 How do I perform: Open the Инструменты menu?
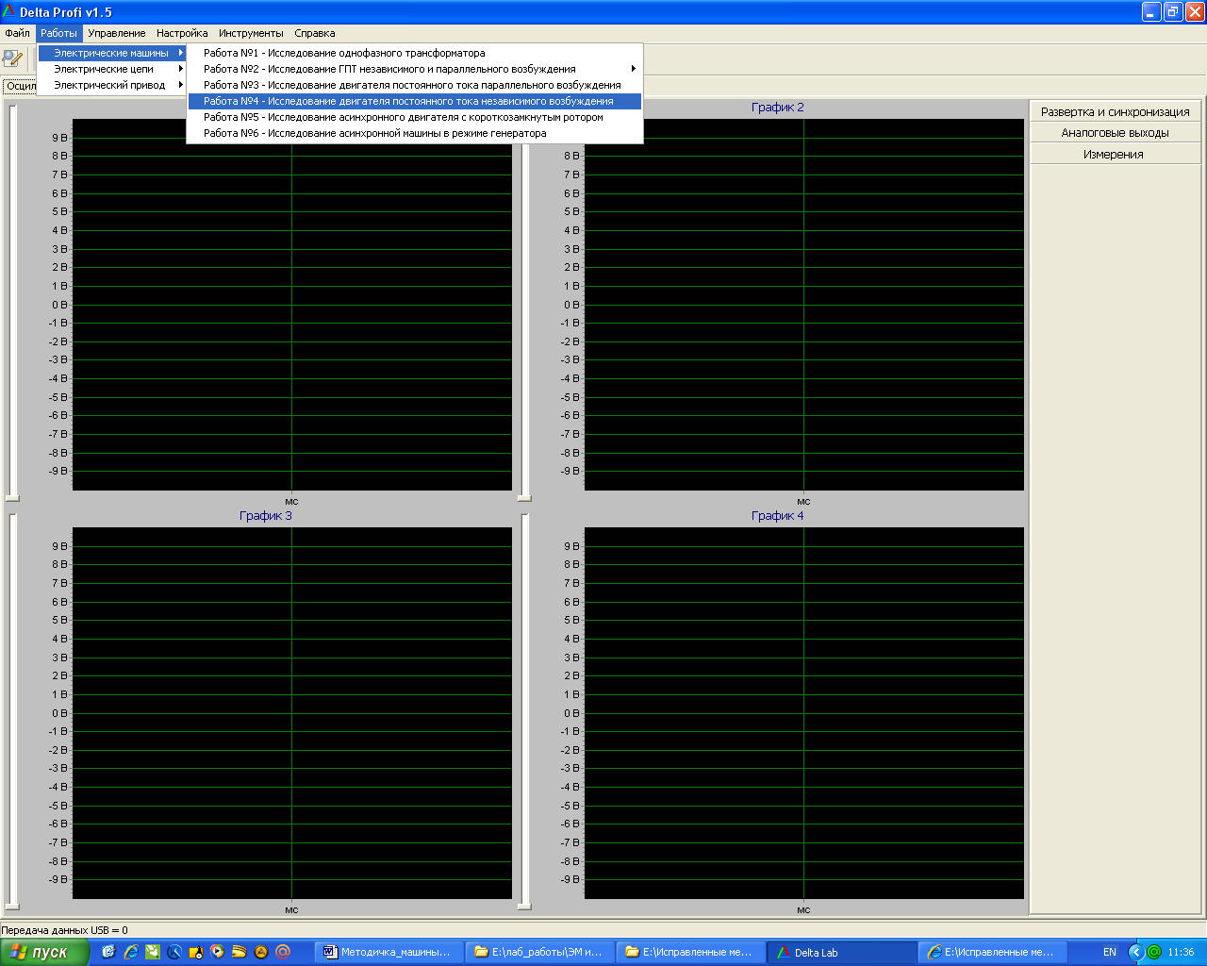coord(251,33)
